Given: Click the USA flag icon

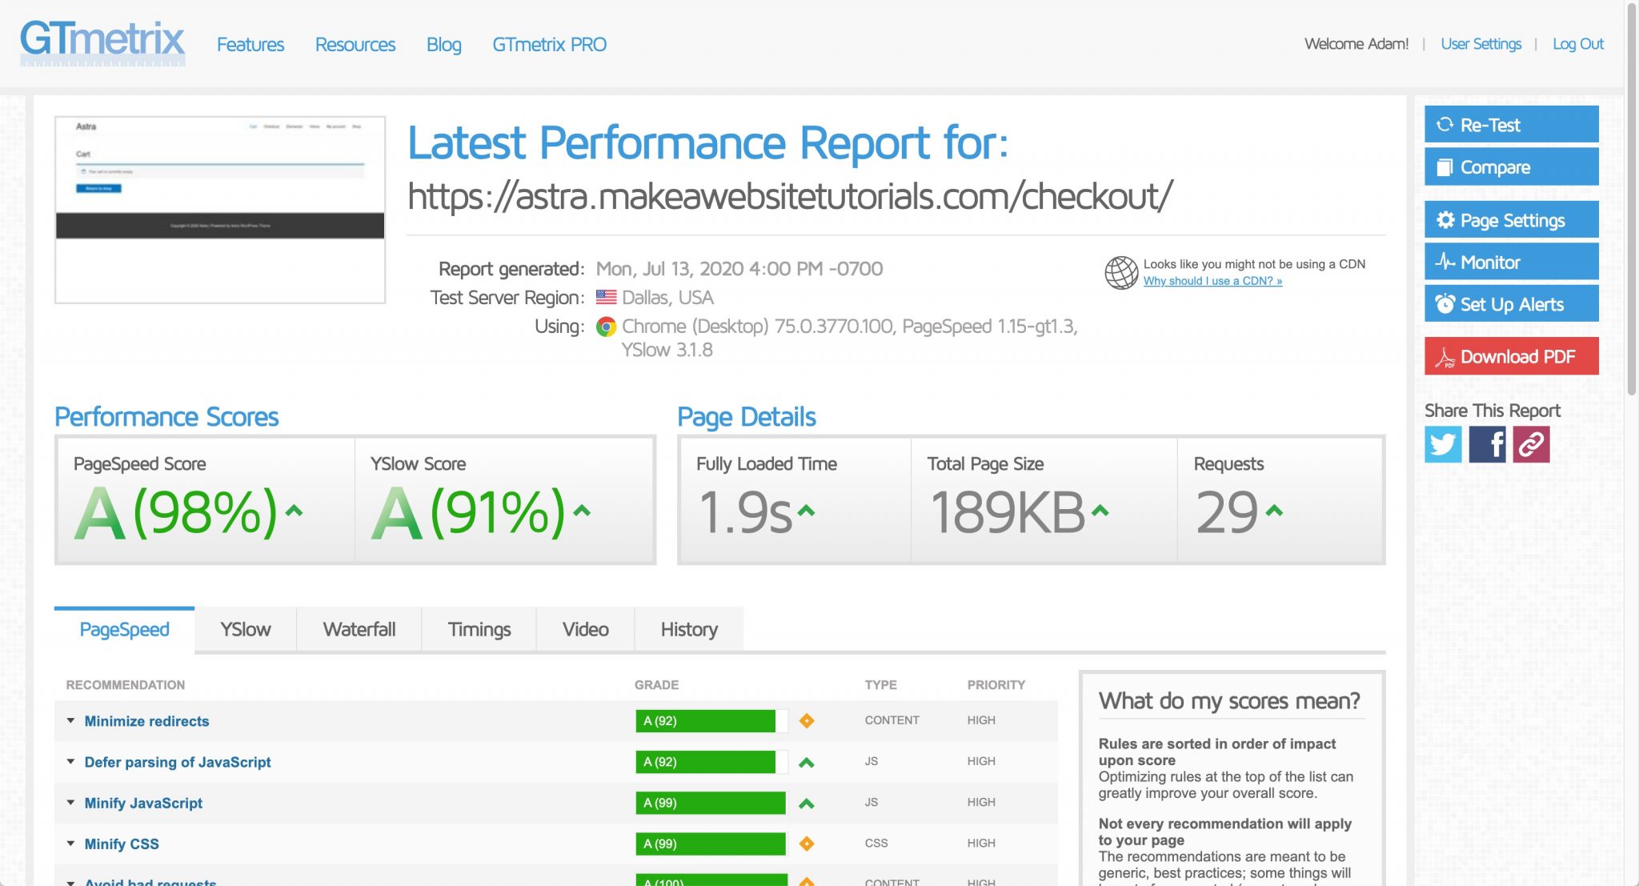Looking at the screenshot, I should click(x=606, y=297).
